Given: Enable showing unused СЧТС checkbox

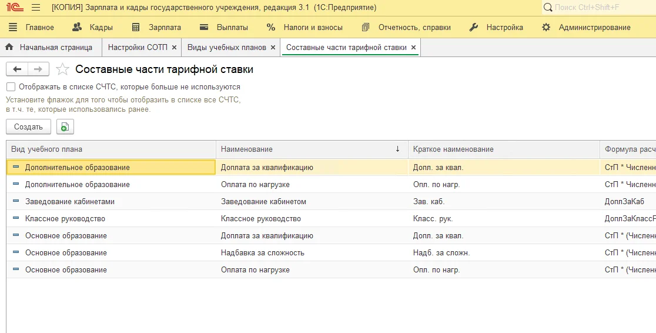Looking at the screenshot, I should coord(11,86).
